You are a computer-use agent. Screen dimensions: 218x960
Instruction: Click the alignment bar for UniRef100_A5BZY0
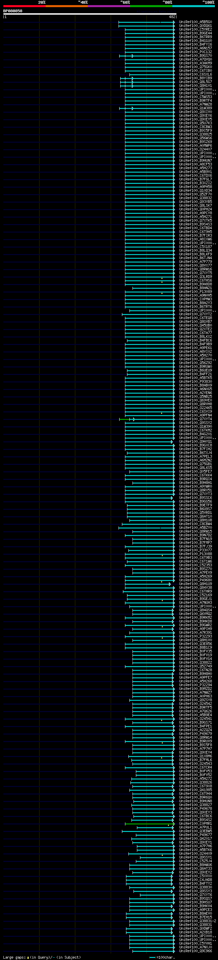pyautogui.click(x=146, y=528)
